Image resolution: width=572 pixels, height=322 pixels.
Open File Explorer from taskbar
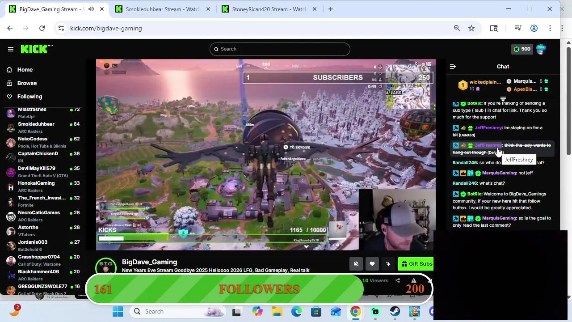coord(277,312)
